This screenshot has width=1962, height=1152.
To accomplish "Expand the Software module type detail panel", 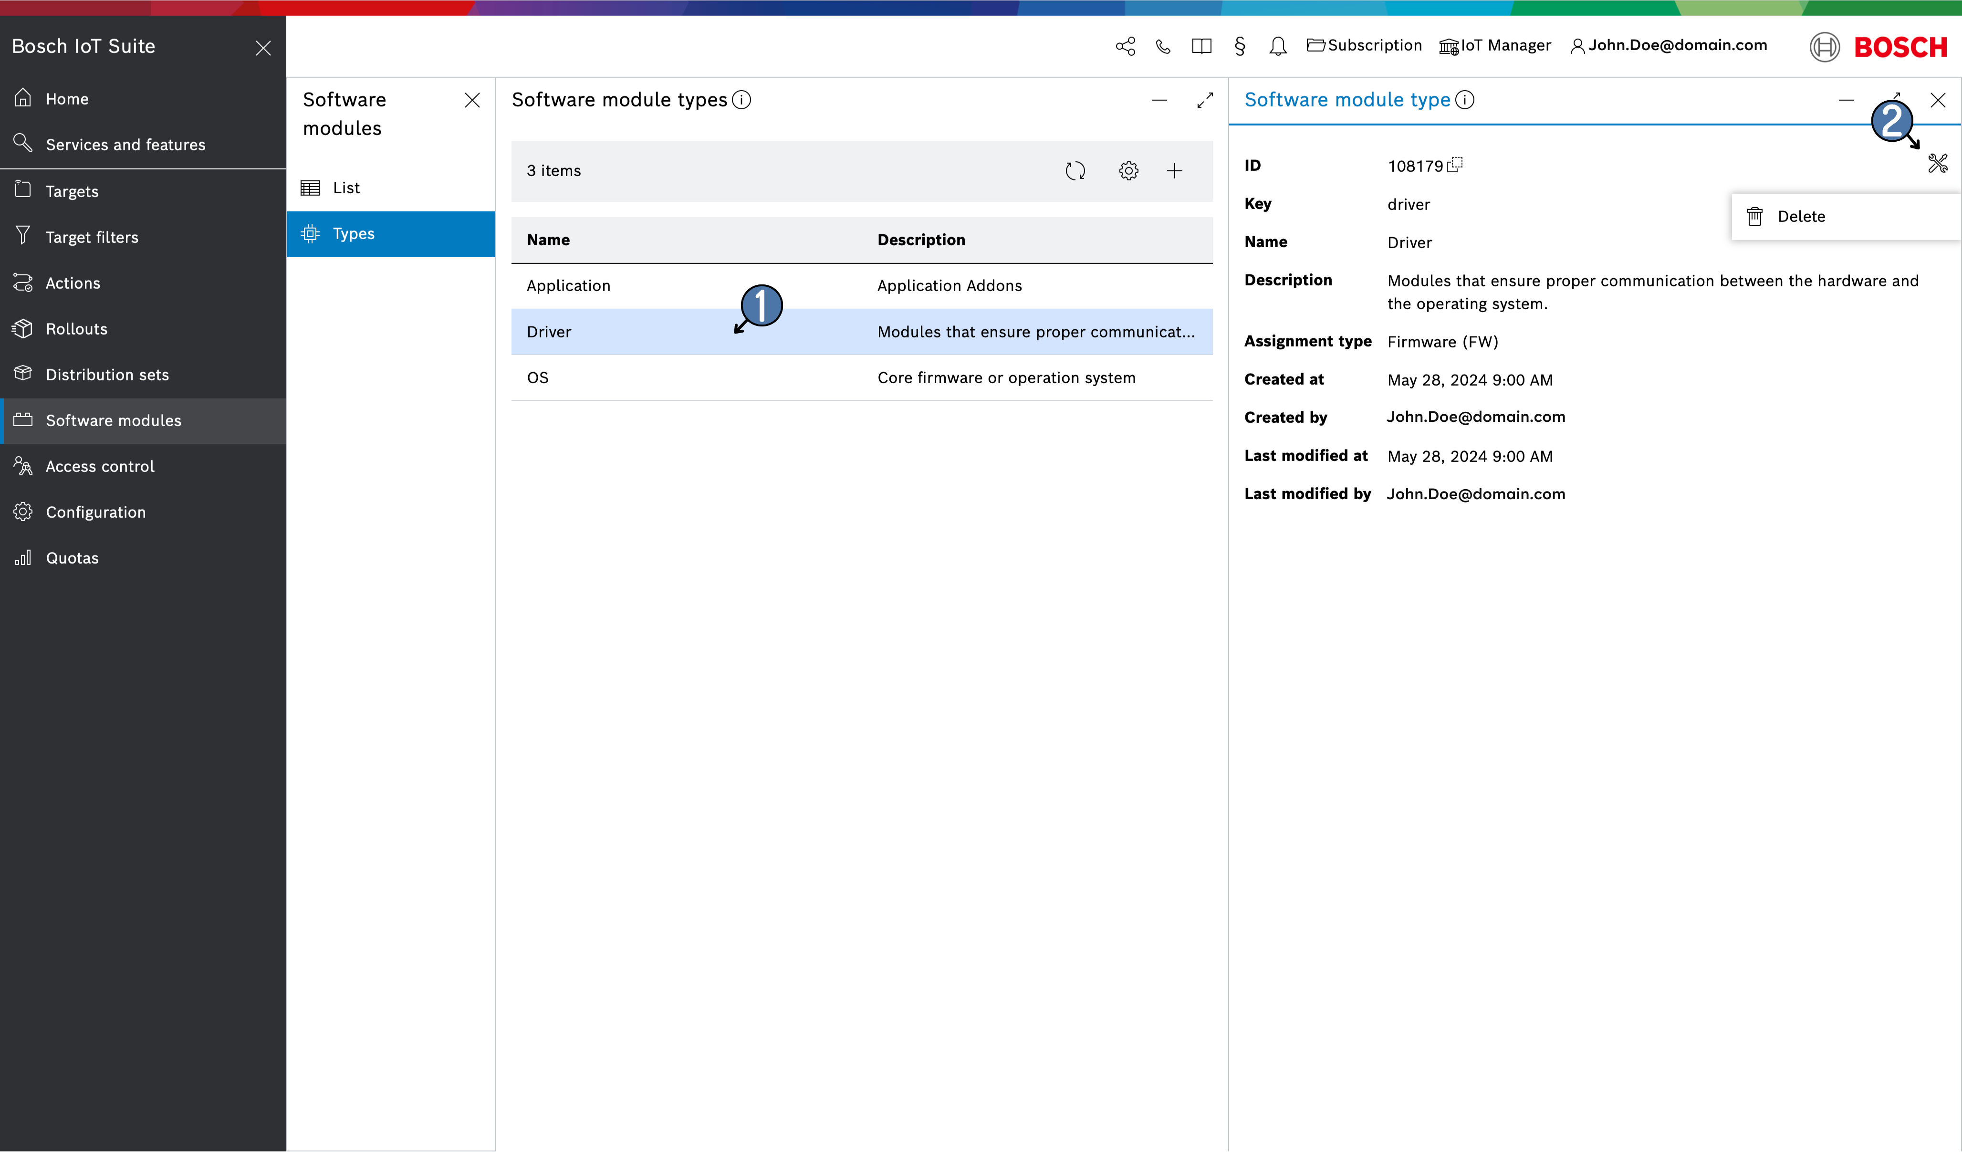I will tap(1893, 99).
